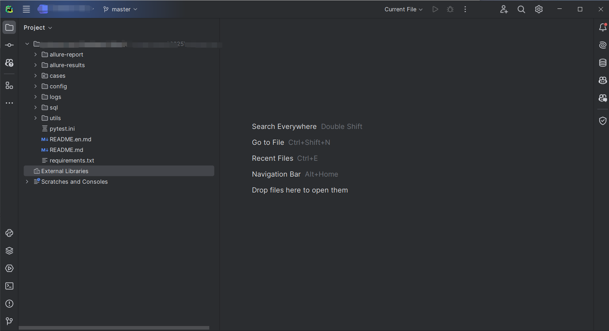Select the README.en.md file

tap(70, 139)
